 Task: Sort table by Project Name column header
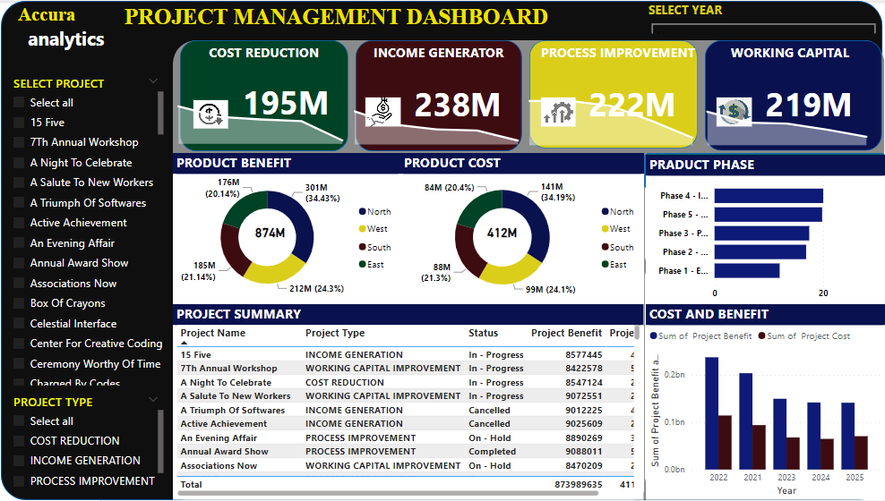(213, 333)
